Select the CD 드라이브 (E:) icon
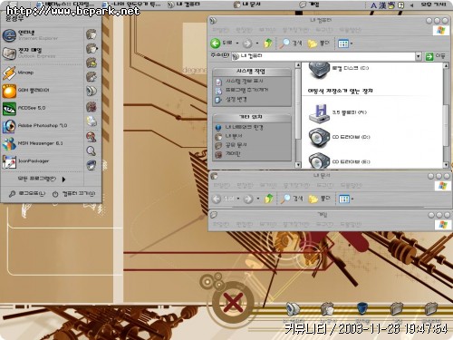The image size is (453, 340). (319, 161)
